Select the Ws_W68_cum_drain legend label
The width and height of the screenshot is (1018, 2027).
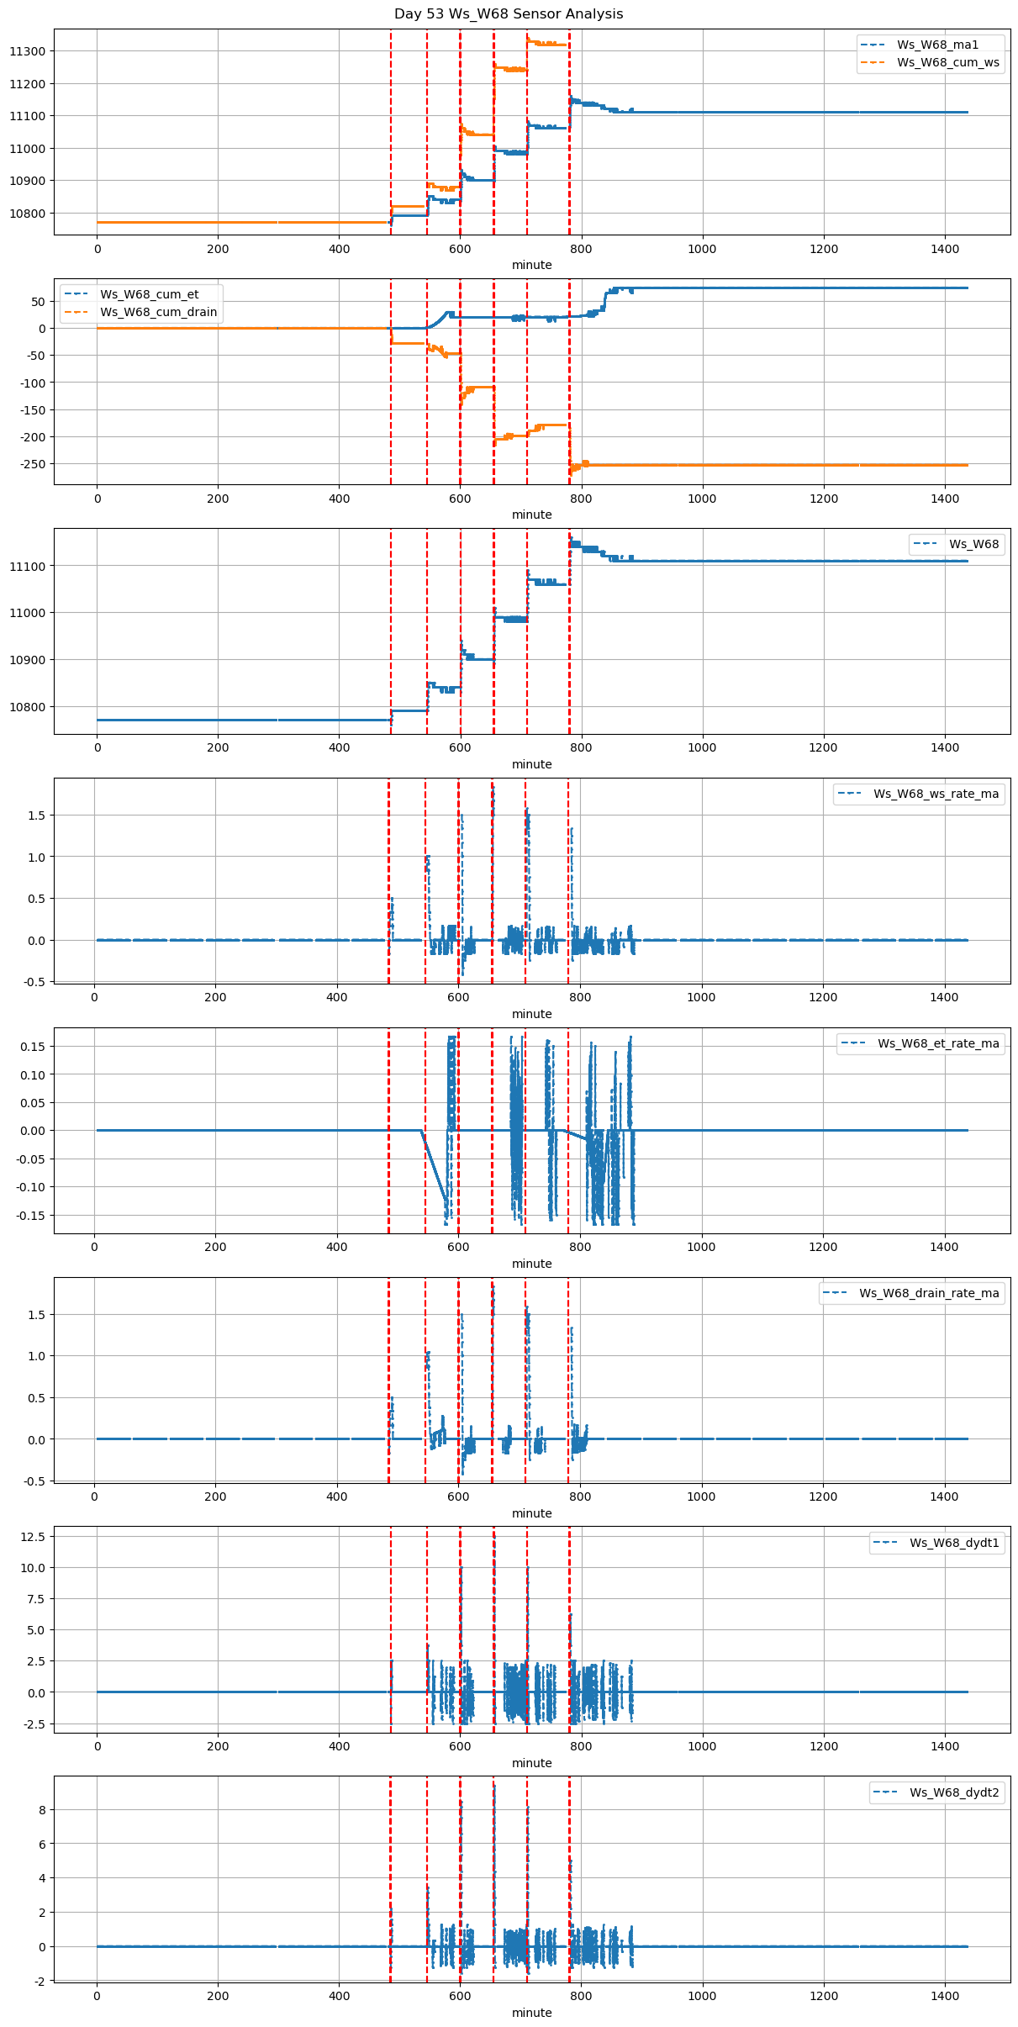tap(158, 312)
